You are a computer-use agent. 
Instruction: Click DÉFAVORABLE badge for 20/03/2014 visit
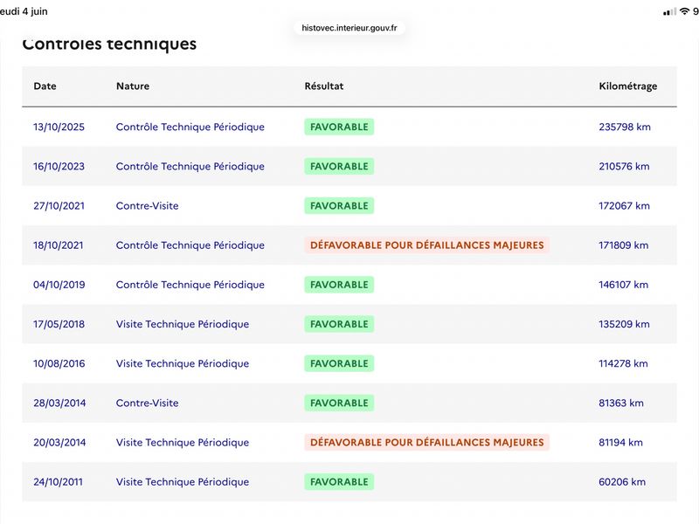point(426,443)
